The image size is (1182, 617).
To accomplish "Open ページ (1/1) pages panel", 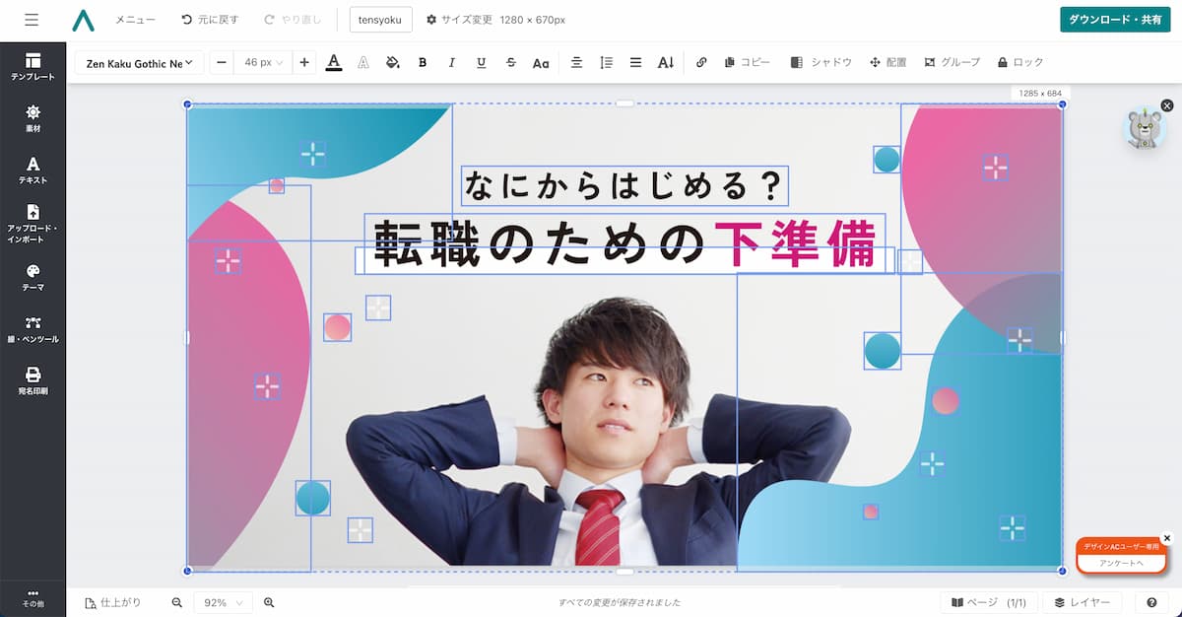I will [989, 602].
